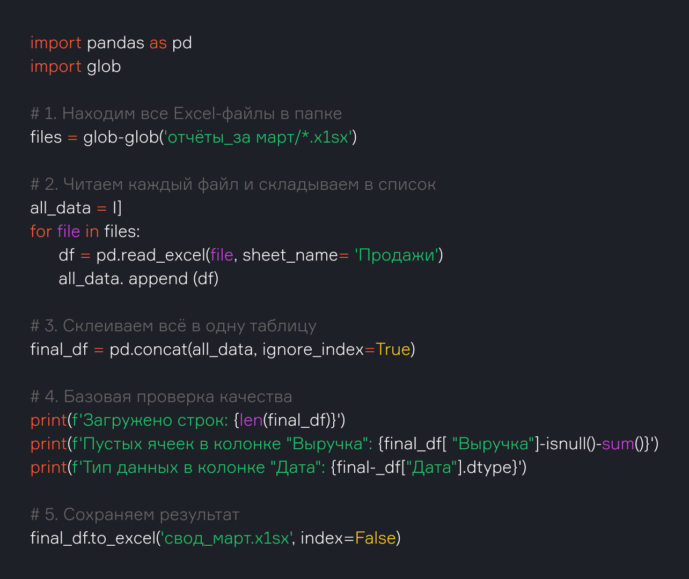Click the word pandas in the first import
This screenshot has height=579, width=689.
pyautogui.click(x=115, y=43)
